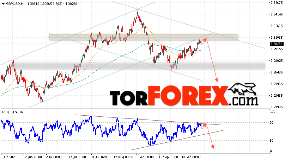Click the 15 Sep 16:00 date label
The width and height of the screenshot is (285, 161).
point(168,157)
